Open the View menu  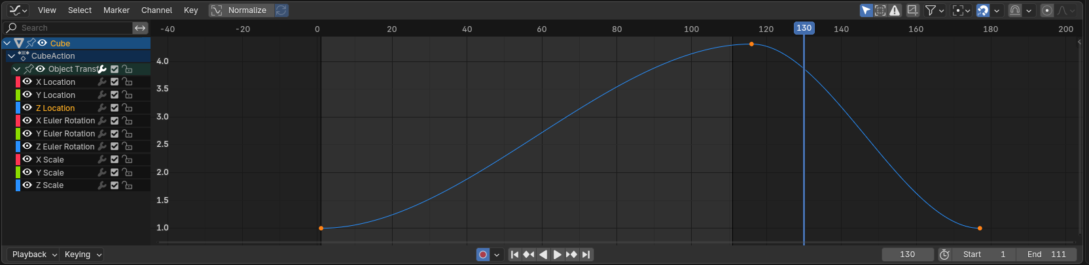click(47, 10)
